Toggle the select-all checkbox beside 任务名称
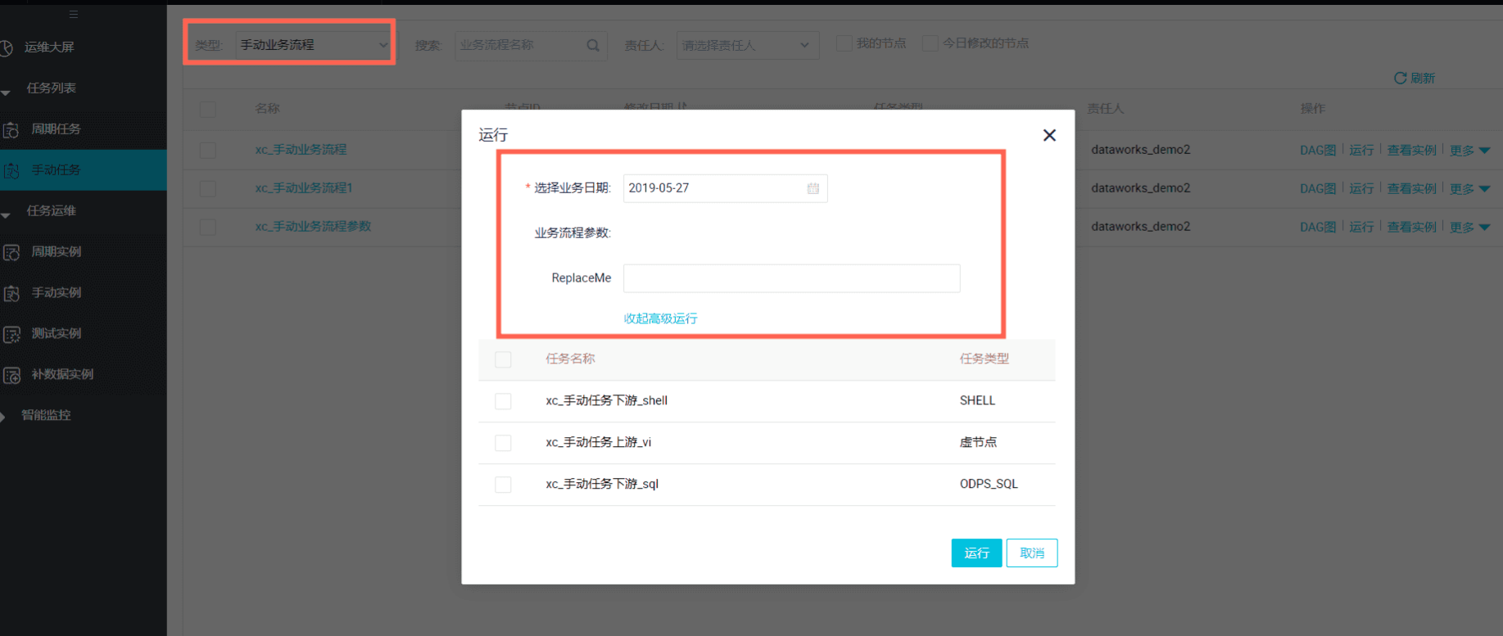 (503, 359)
